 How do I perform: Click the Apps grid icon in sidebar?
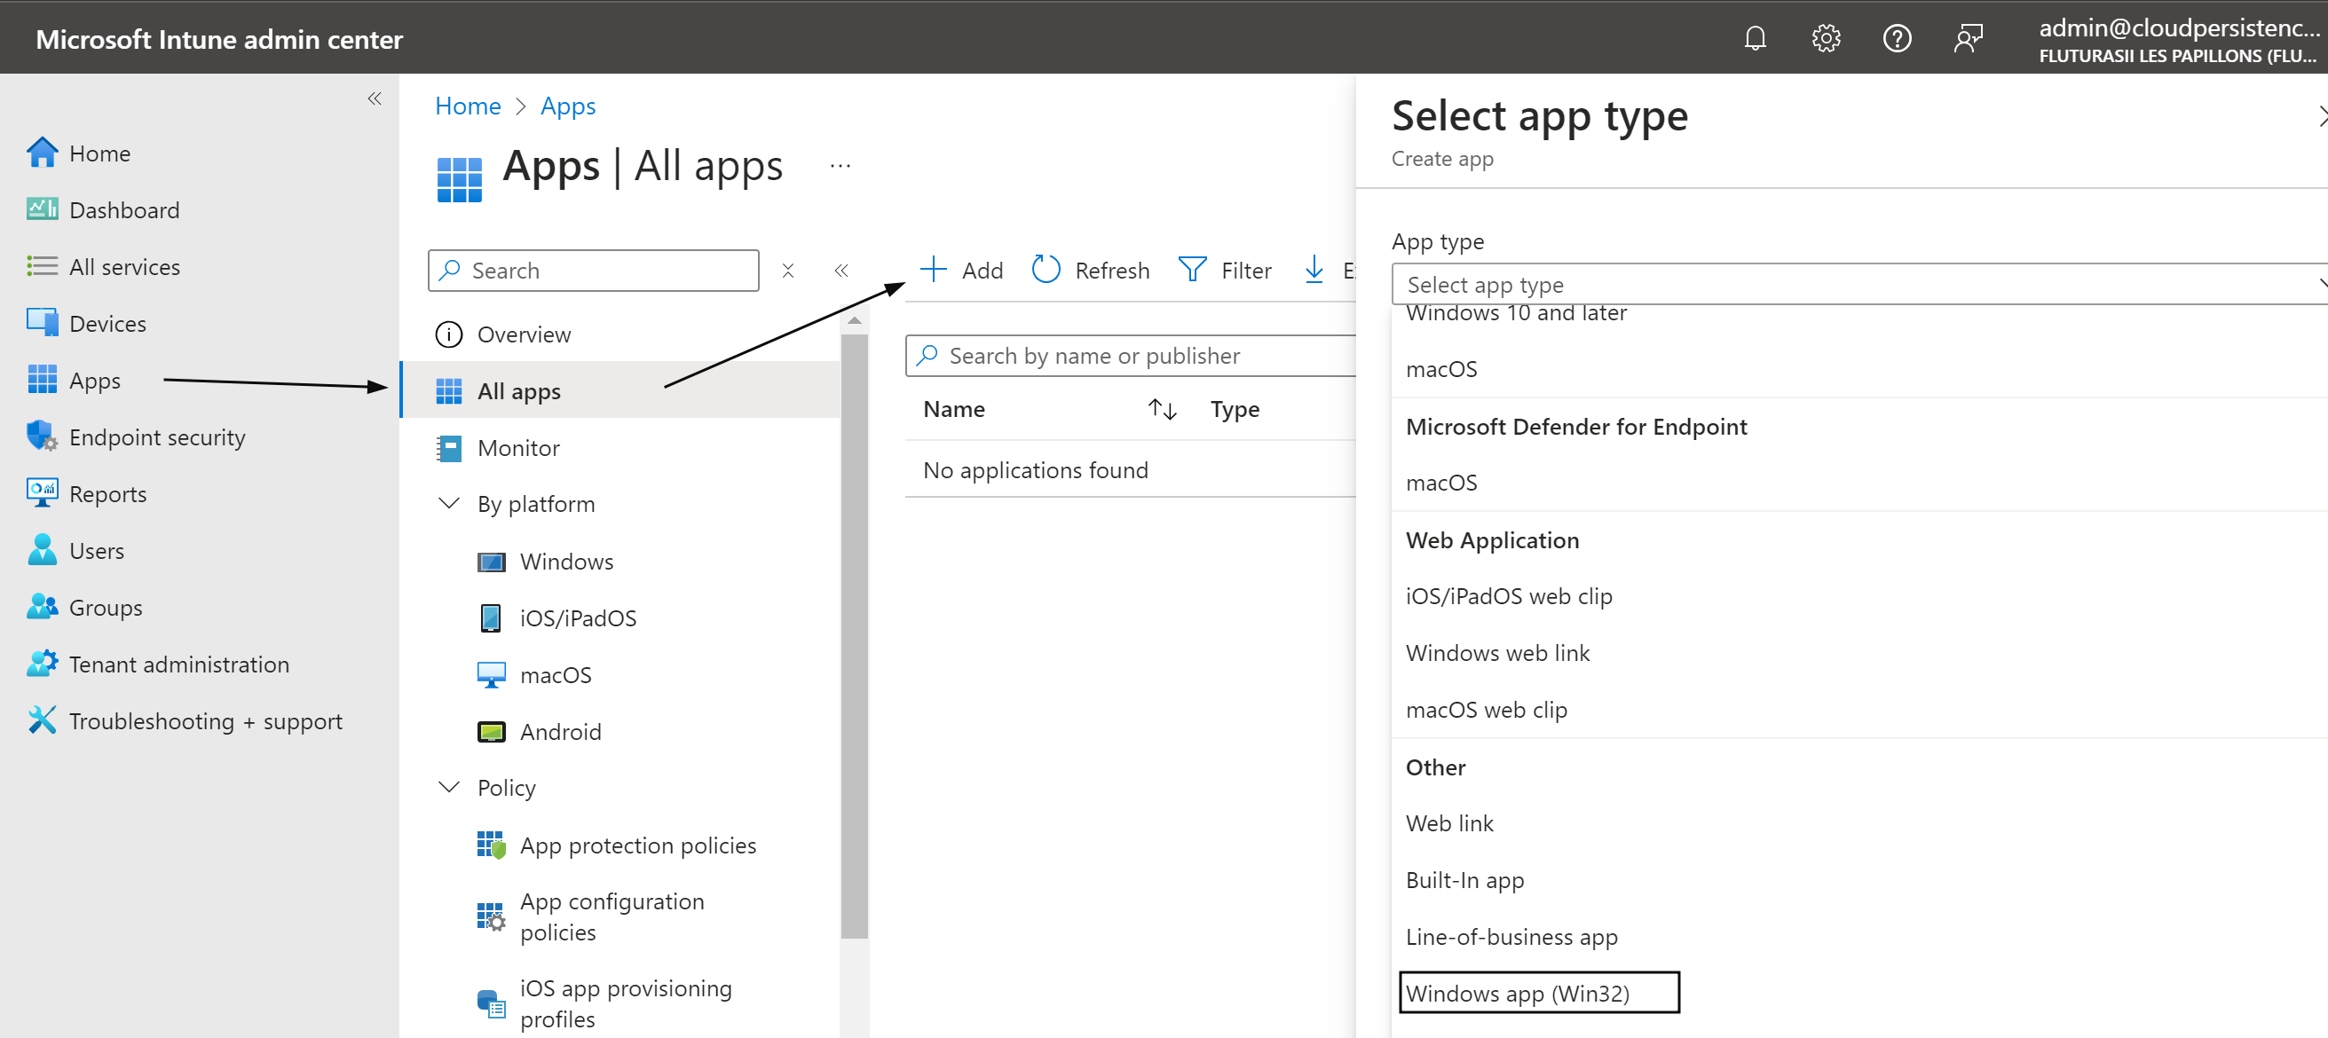43,381
